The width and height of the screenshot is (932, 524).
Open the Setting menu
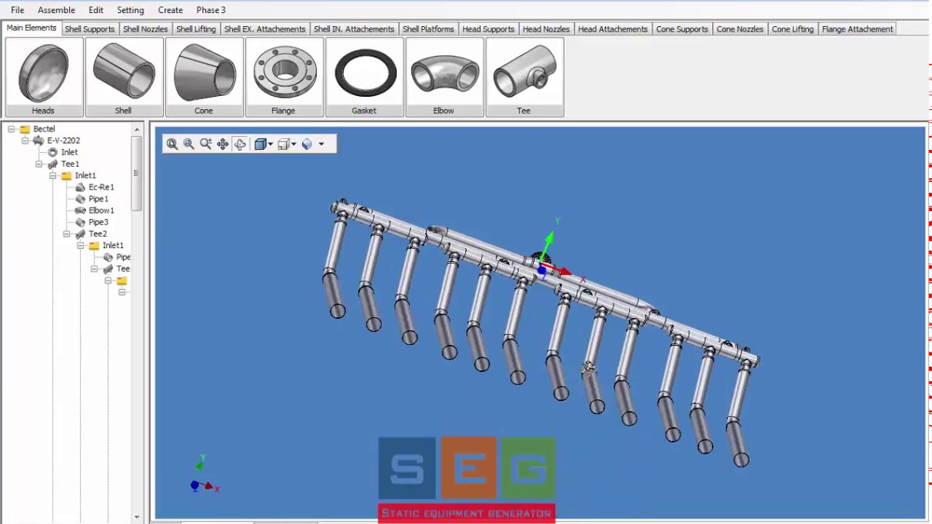[x=130, y=10]
